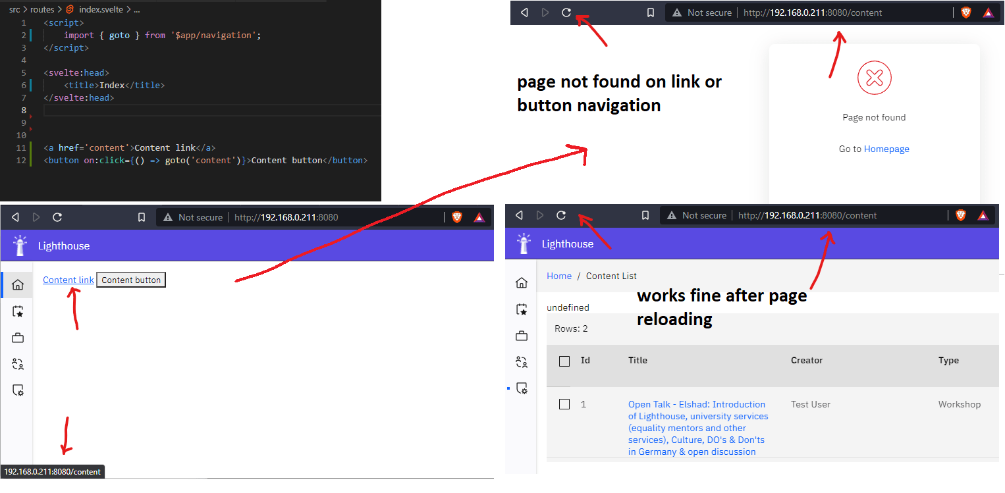Click Lighthouse title above Content link page

pos(64,246)
